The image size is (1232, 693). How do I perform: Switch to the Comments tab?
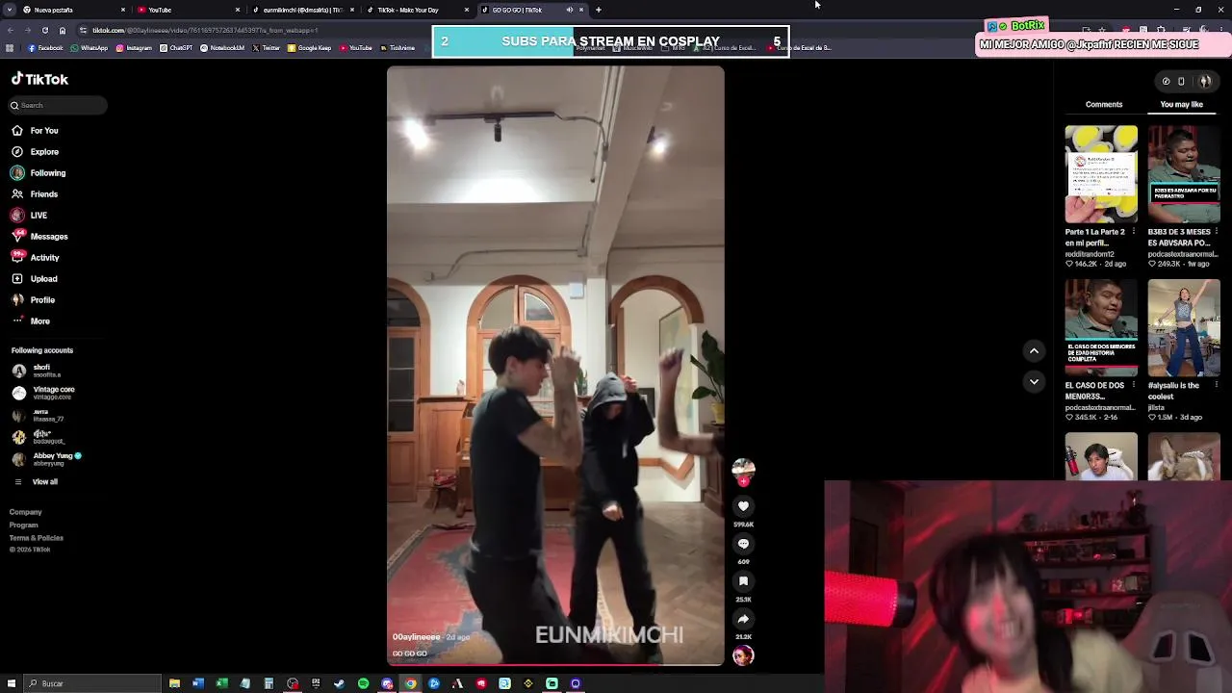[1104, 104]
